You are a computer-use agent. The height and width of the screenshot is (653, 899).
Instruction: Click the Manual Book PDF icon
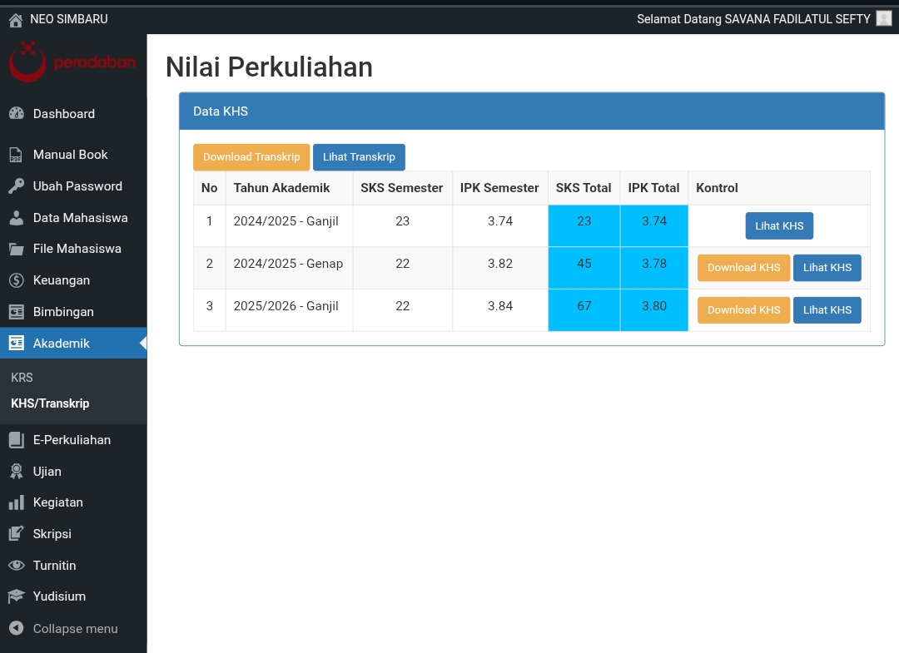(16, 155)
